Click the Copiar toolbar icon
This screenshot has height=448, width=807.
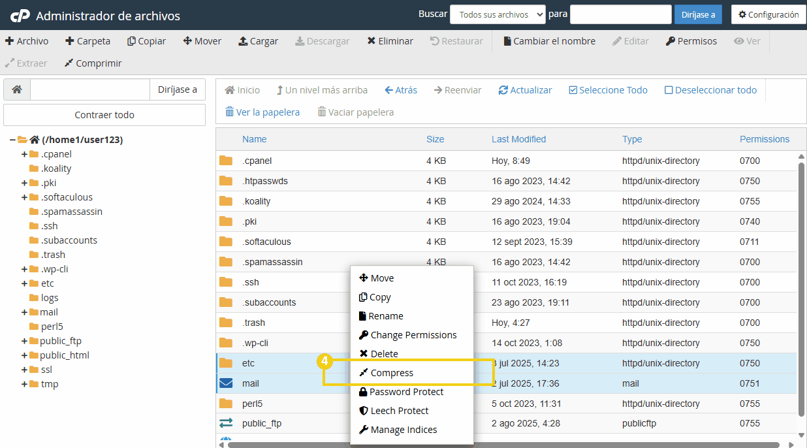[129, 40]
